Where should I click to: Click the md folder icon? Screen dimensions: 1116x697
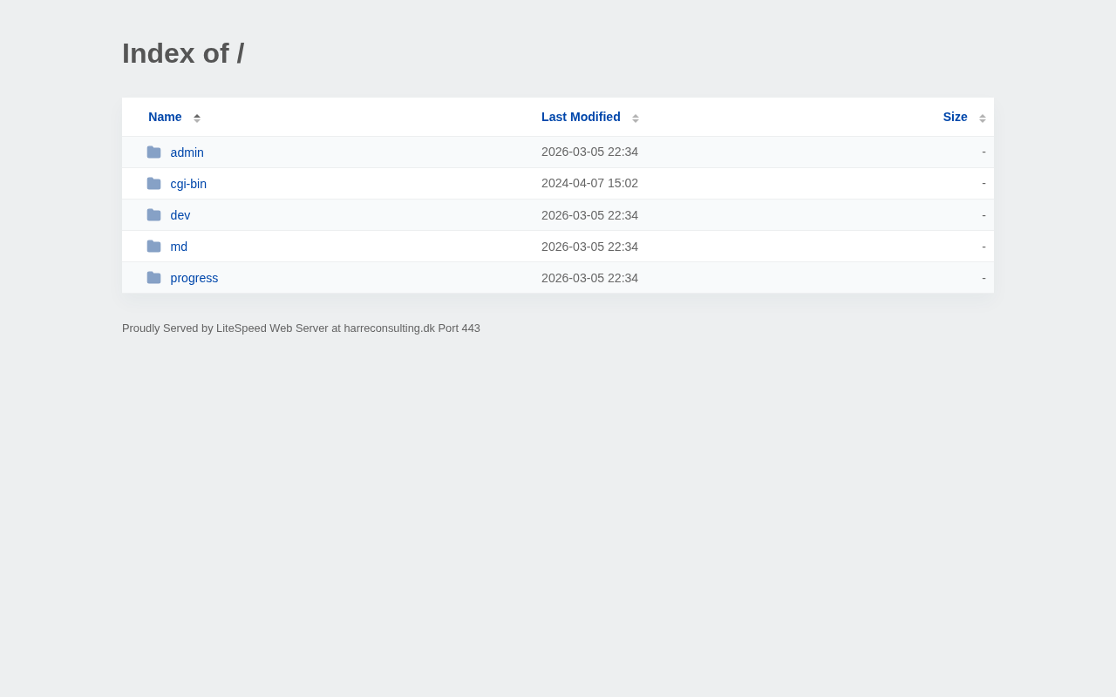[153, 247]
